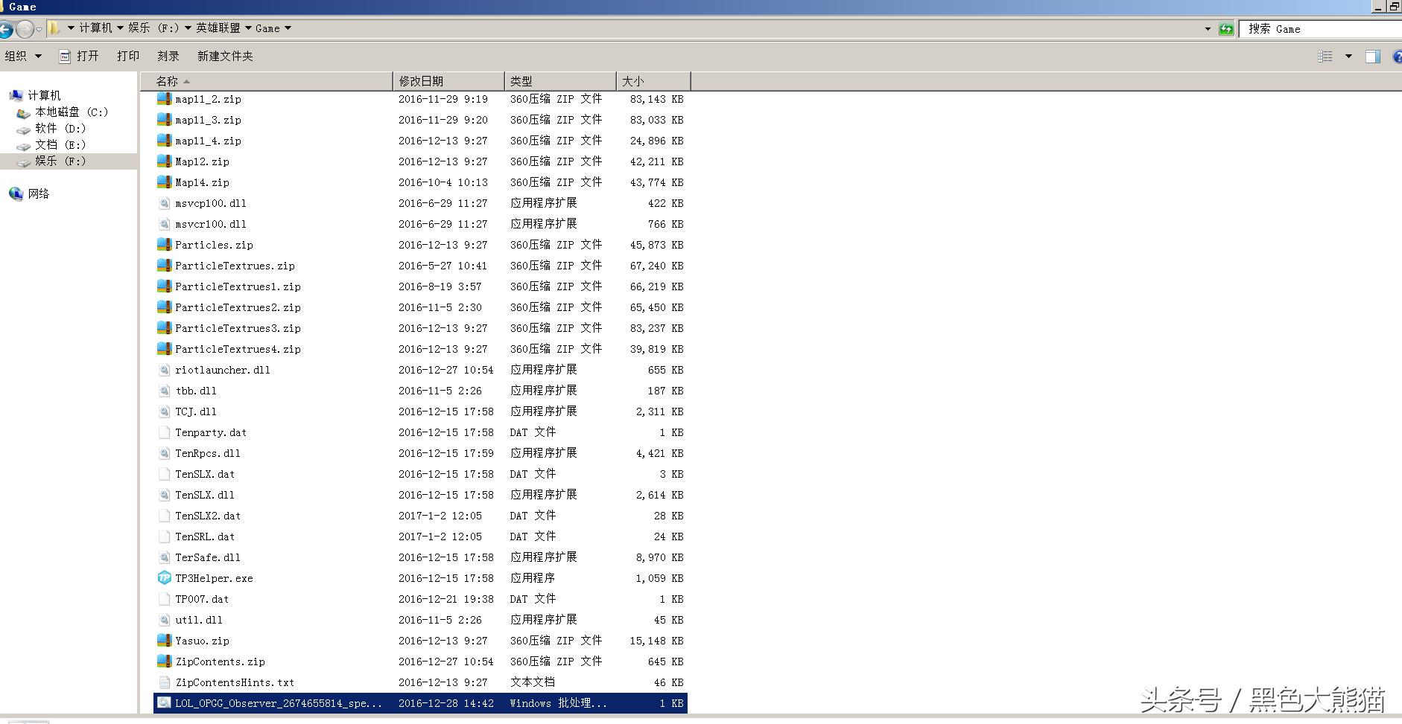Click the msvcp100.dll file icon
Screen dimensions: 1402x724
click(164, 203)
